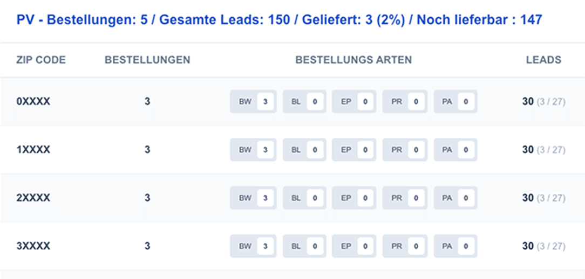Open the 1XXXX zip code entry
Screen dimensions: 585x279
(x=33, y=150)
